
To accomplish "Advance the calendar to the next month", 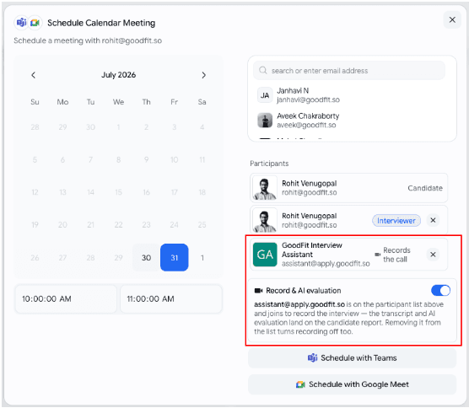I will coord(203,75).
